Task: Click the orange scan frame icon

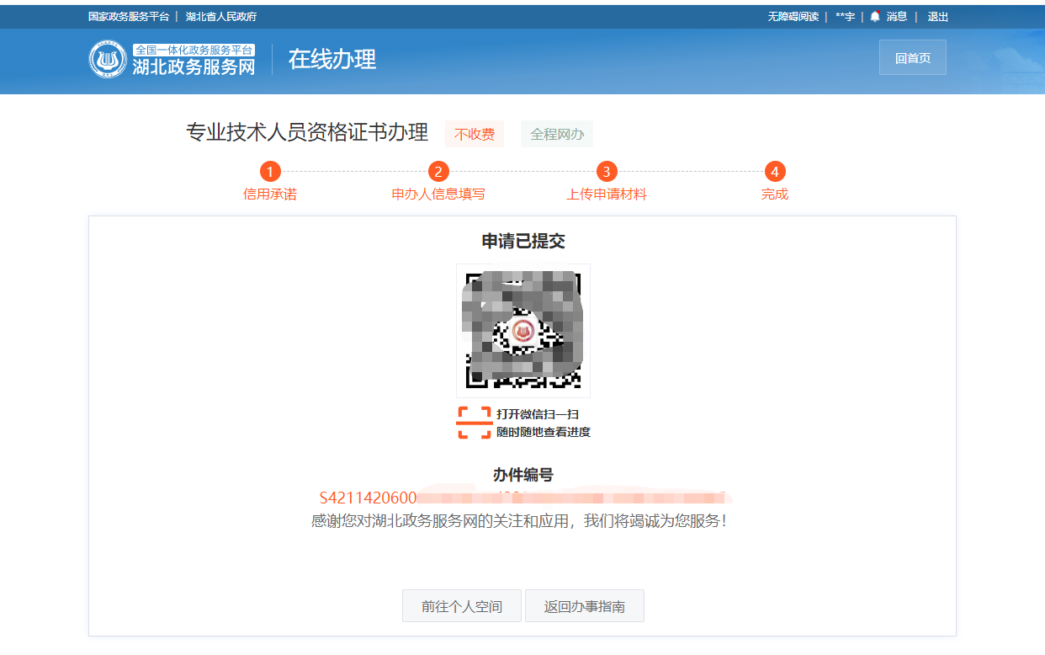Action: pyautogui.click(x=475, y=423)
